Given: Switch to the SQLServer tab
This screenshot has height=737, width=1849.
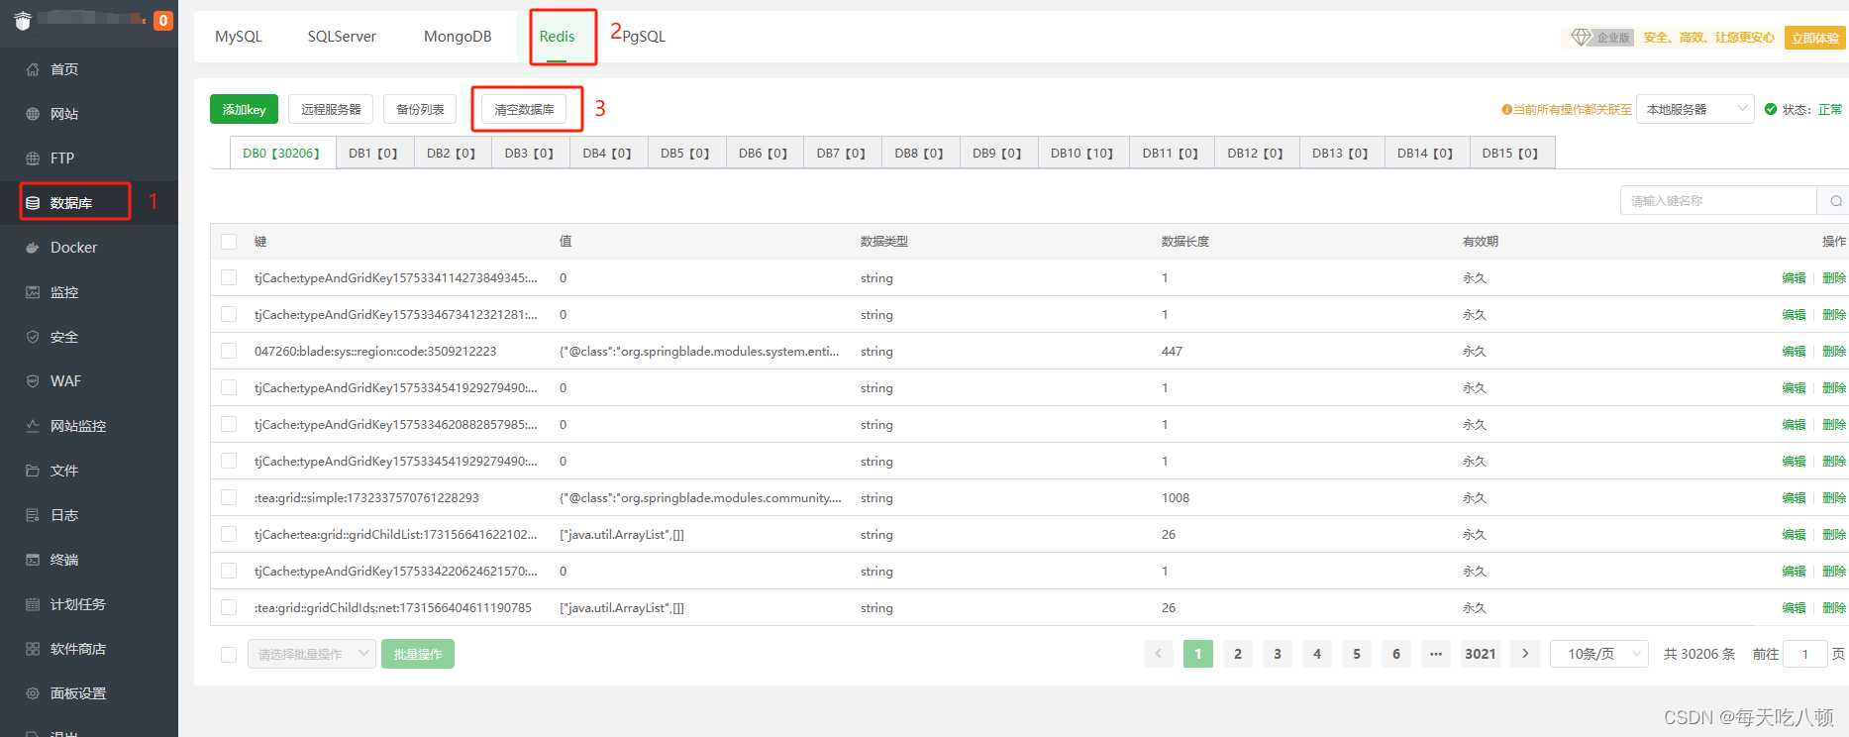Looking at the screenshot, I should click(x=342, y=37).
